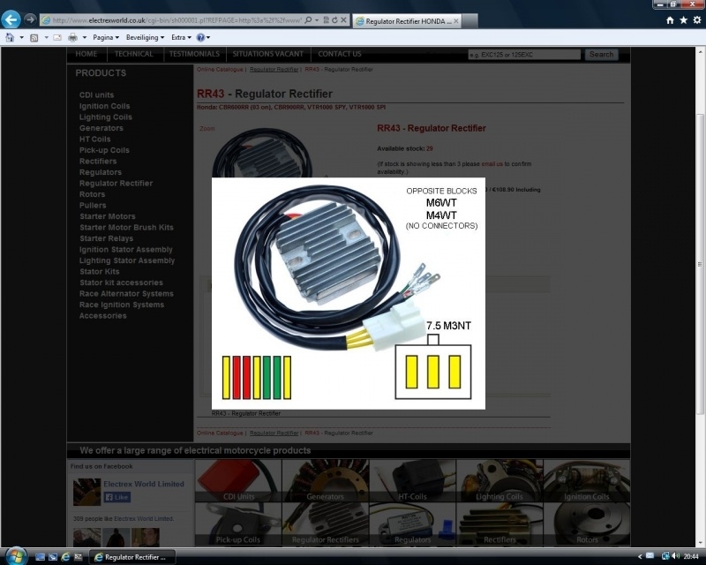Click the Switch Between Windows quick launch icon
This screenshot has height=565, width=706.
(x=53, y=557)
